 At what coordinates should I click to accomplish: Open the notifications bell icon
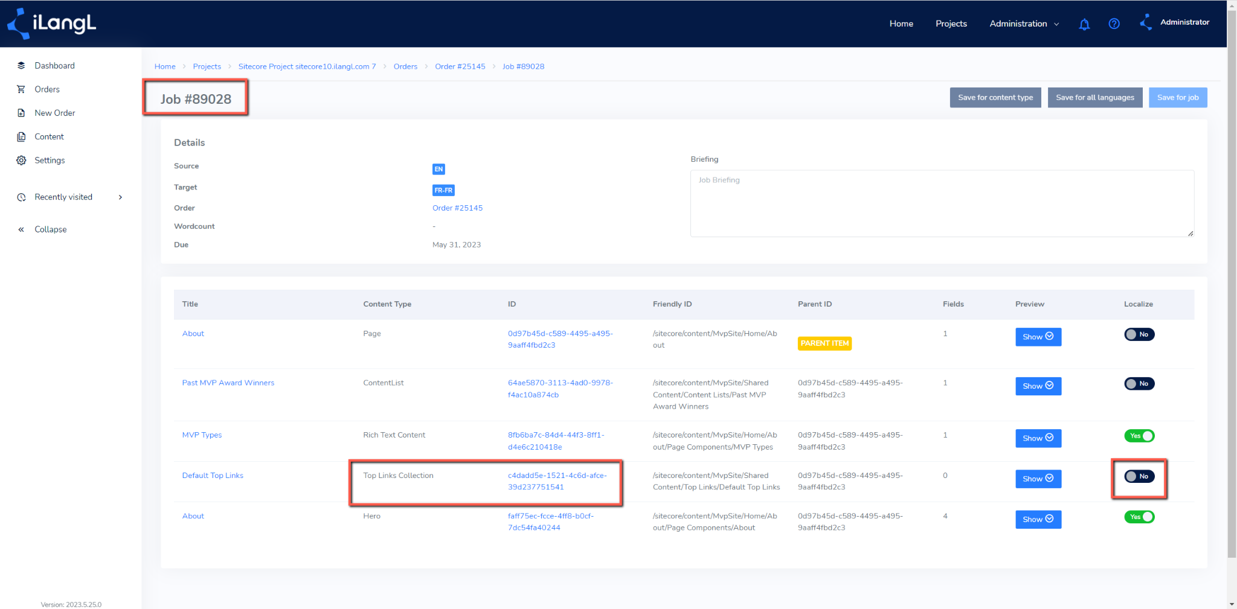click(1084, 24)
